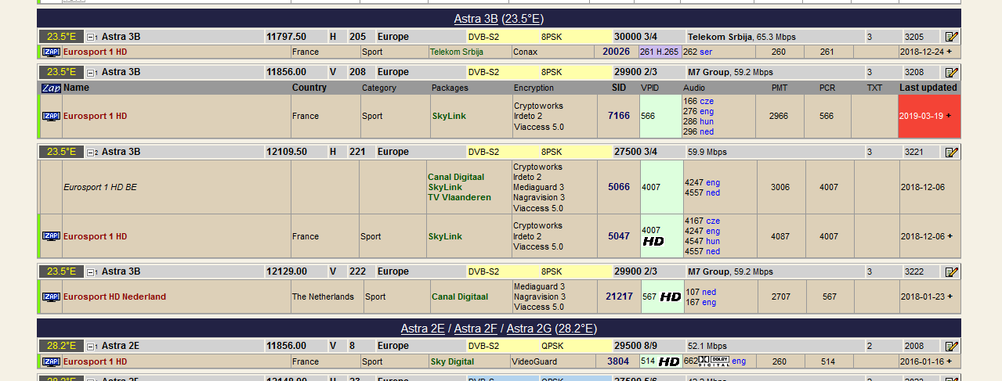Click Zap icon for Eurosport HD Nederland

(x=51, y=297)
